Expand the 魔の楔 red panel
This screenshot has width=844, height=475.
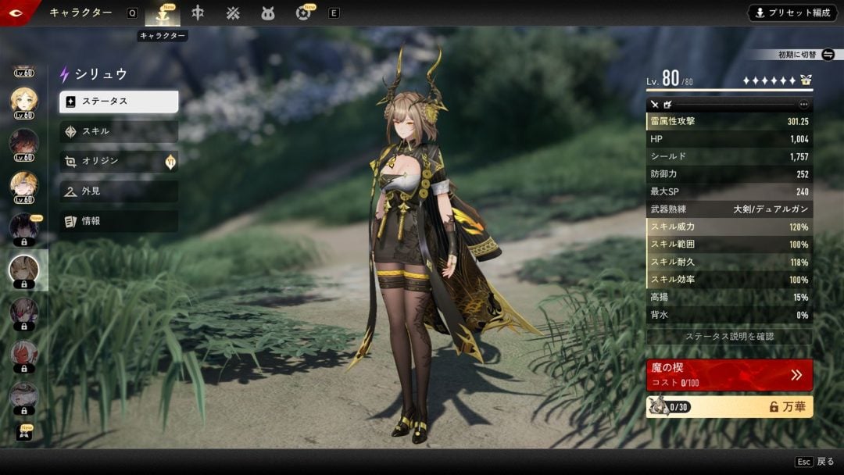pos(729,375)
